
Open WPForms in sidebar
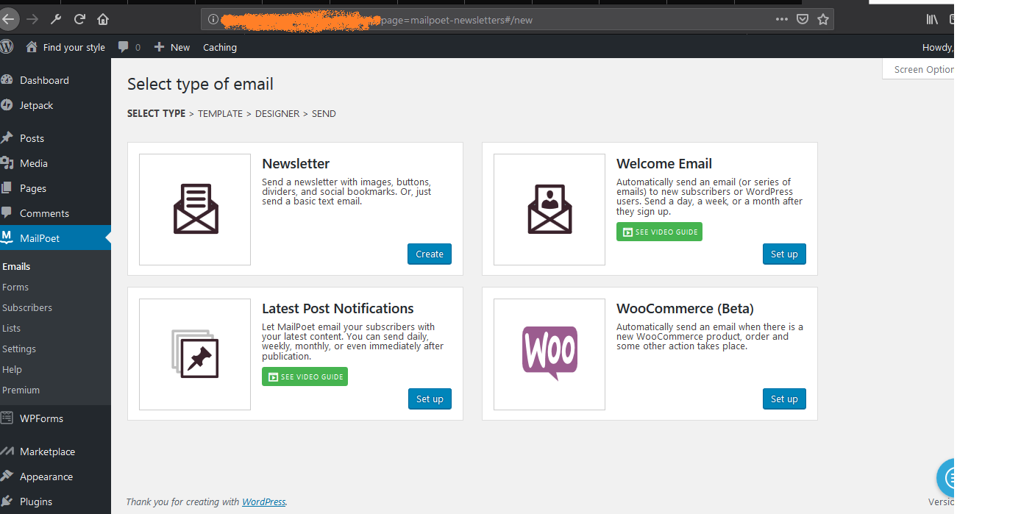pyautogui.click(x=55, y=418)
